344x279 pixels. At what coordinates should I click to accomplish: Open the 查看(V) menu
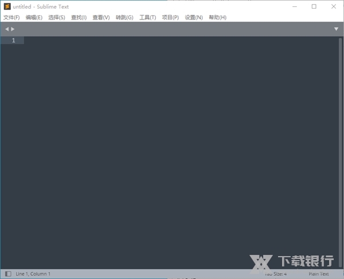click(101, 17)
